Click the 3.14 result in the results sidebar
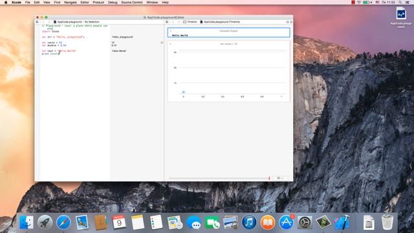Image resolution: width=414 pixels, height=233 pixels. click(x=114, y=45)
